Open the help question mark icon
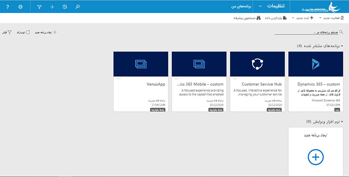 coord(7,7)
